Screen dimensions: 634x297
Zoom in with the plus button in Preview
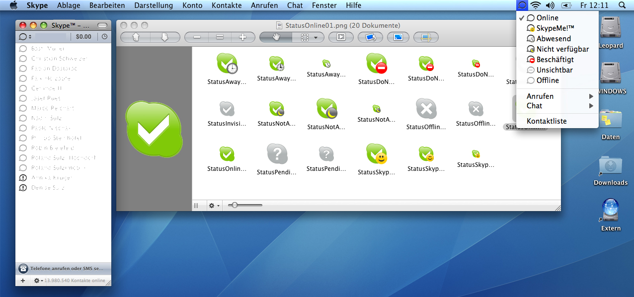pyautogui.click(x=243, y=37)
